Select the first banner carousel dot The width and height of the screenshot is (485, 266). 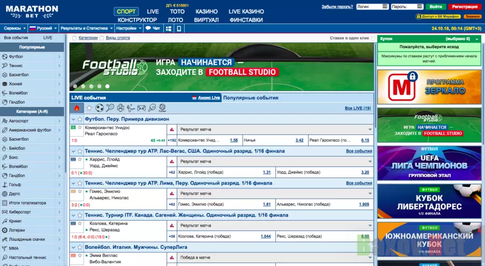tap(75, 86)
